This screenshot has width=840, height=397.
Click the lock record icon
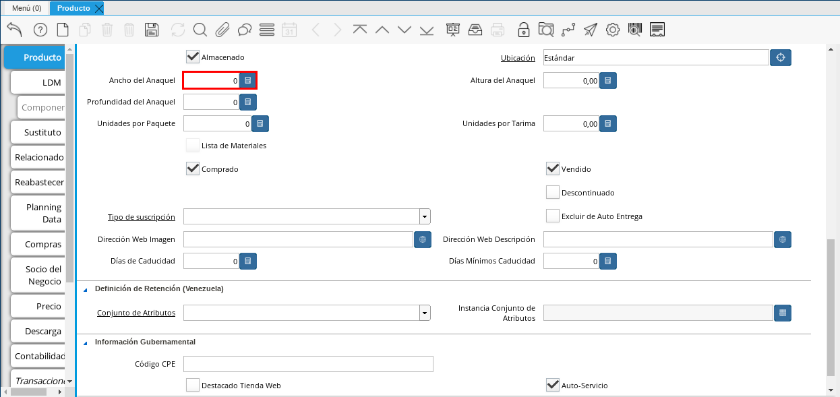click(523, 30)
